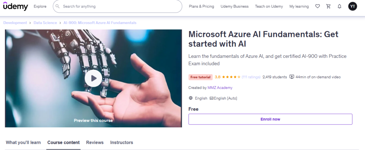This screenshot has width=365, height=150.
Task: Open the notifications bell icon
Action: coord(339,6)
